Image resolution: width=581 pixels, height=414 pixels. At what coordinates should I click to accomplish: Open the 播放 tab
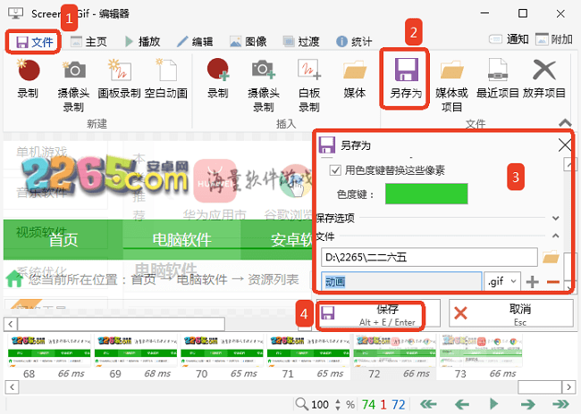pyautogui.click(x=143, y=42)
